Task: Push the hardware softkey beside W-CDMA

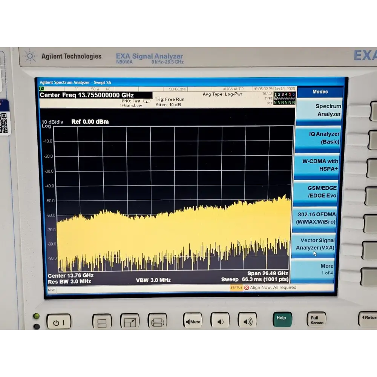Action: click(x=372, y=168)
